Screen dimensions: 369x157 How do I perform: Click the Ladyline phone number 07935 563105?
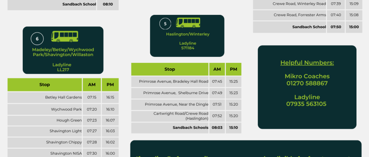click(x=307, y=104)
